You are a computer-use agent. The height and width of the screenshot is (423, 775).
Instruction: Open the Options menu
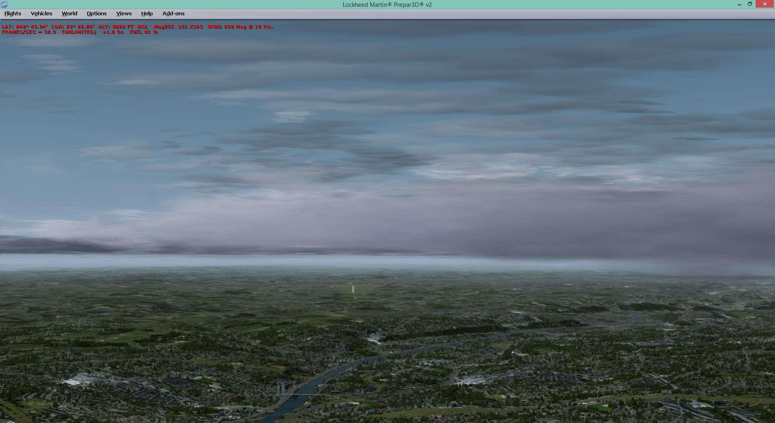click(x=96, y=13)
